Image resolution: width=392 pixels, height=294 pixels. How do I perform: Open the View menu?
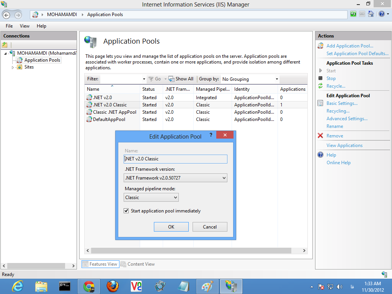24,26
